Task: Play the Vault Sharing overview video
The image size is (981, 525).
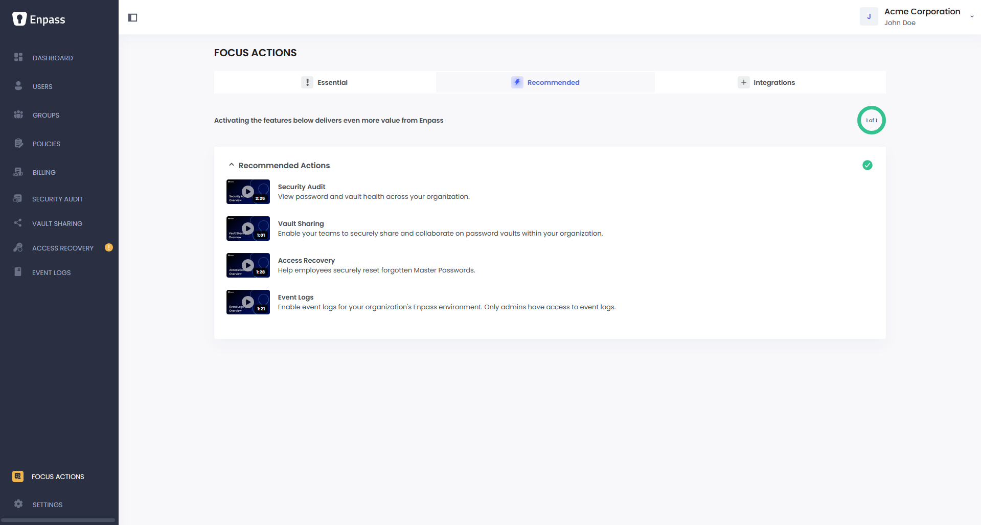Action: click(x=248, y=229)
